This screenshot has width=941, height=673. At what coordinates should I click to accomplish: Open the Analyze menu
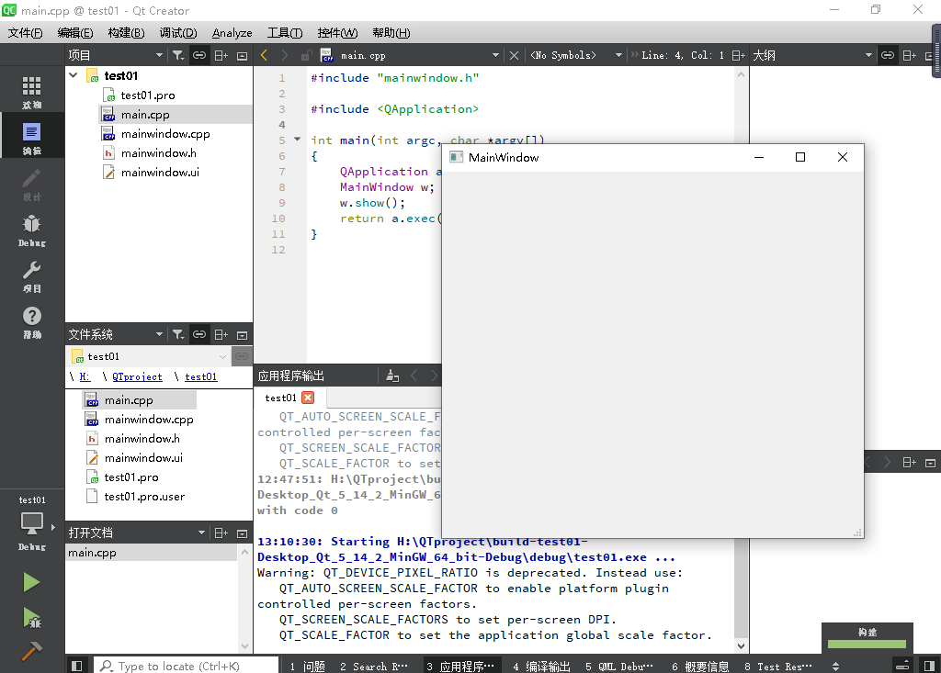pos(232,33)
